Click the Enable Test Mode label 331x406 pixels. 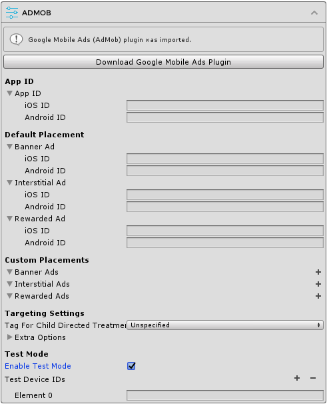coord(38,366)
